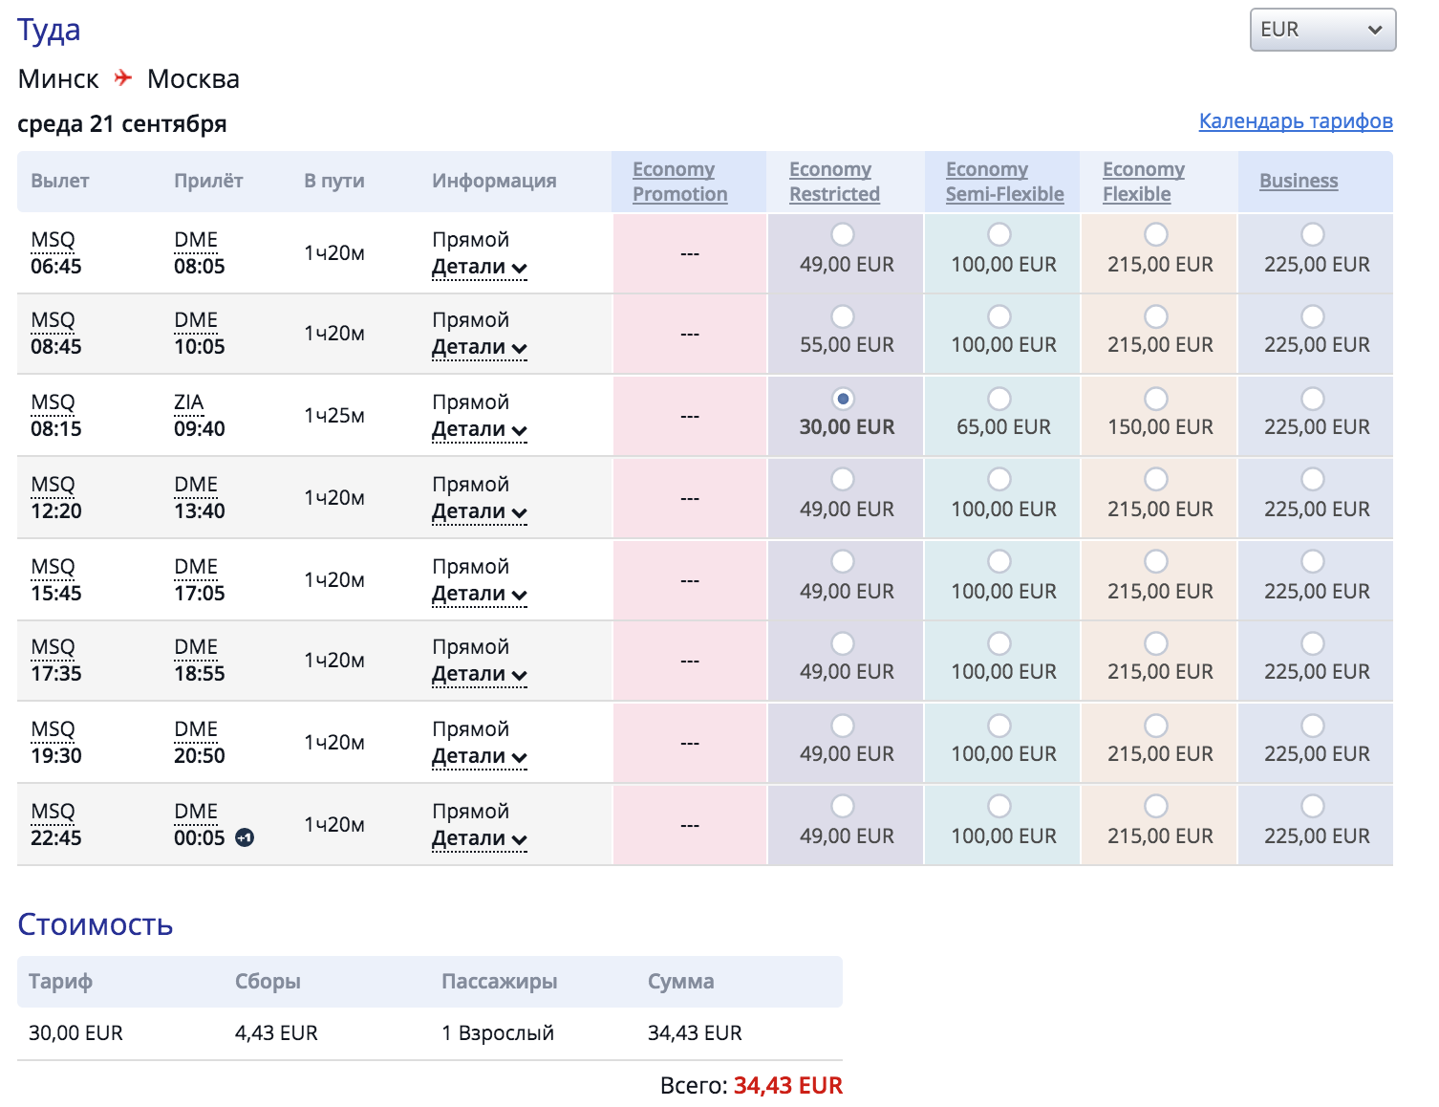Click MSQ airport code on 17:35 departure
The height and width of the screenshot is (1107, 1439).
(x=53, y=647)
